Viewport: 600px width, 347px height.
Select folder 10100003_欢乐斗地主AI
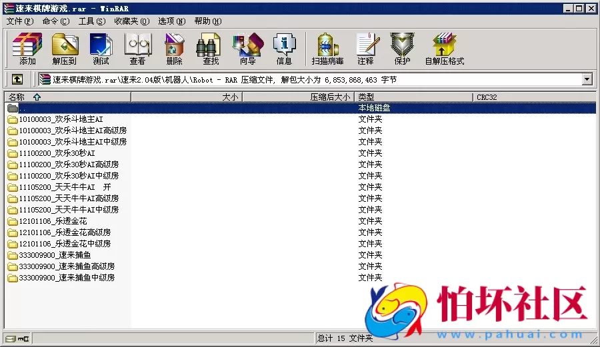pos(61,119)
